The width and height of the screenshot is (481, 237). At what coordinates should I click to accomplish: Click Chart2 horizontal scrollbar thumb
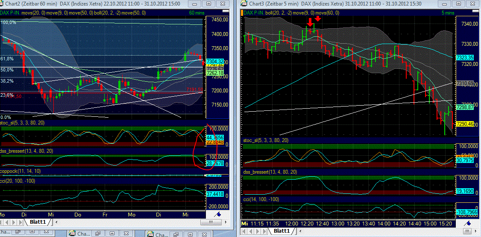pos(211,222)
